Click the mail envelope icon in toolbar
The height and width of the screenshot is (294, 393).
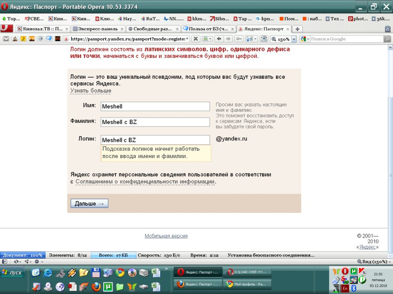(x=6, y=39)
